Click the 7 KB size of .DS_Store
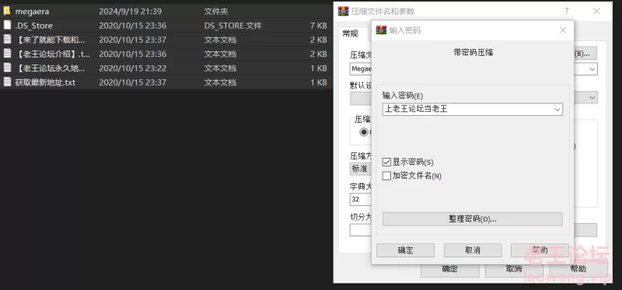 pyautogui.click(x=319, y=26)
